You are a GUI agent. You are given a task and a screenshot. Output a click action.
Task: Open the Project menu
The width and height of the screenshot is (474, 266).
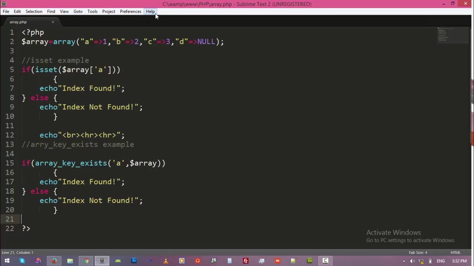(x=109, y=11)
